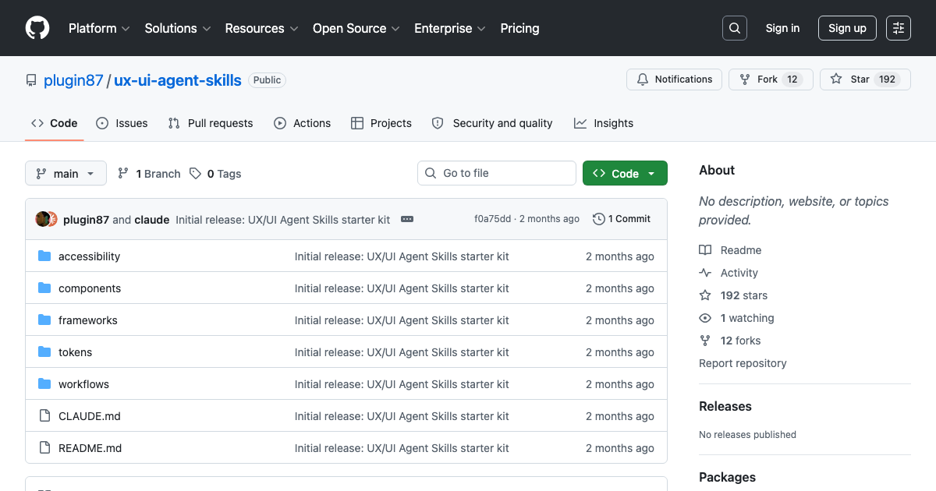
Task: Switch to the Projects tab
Action: [381, 123]
